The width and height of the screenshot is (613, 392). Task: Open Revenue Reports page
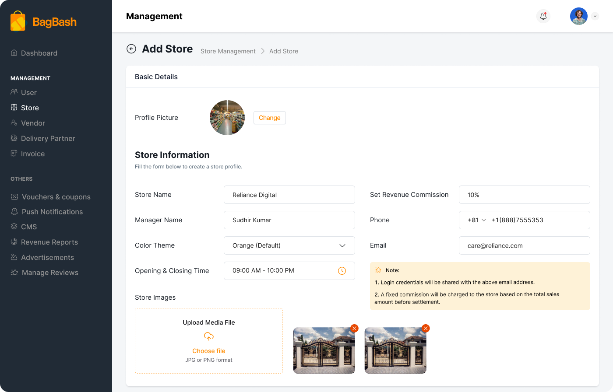(x=49, y=242)
